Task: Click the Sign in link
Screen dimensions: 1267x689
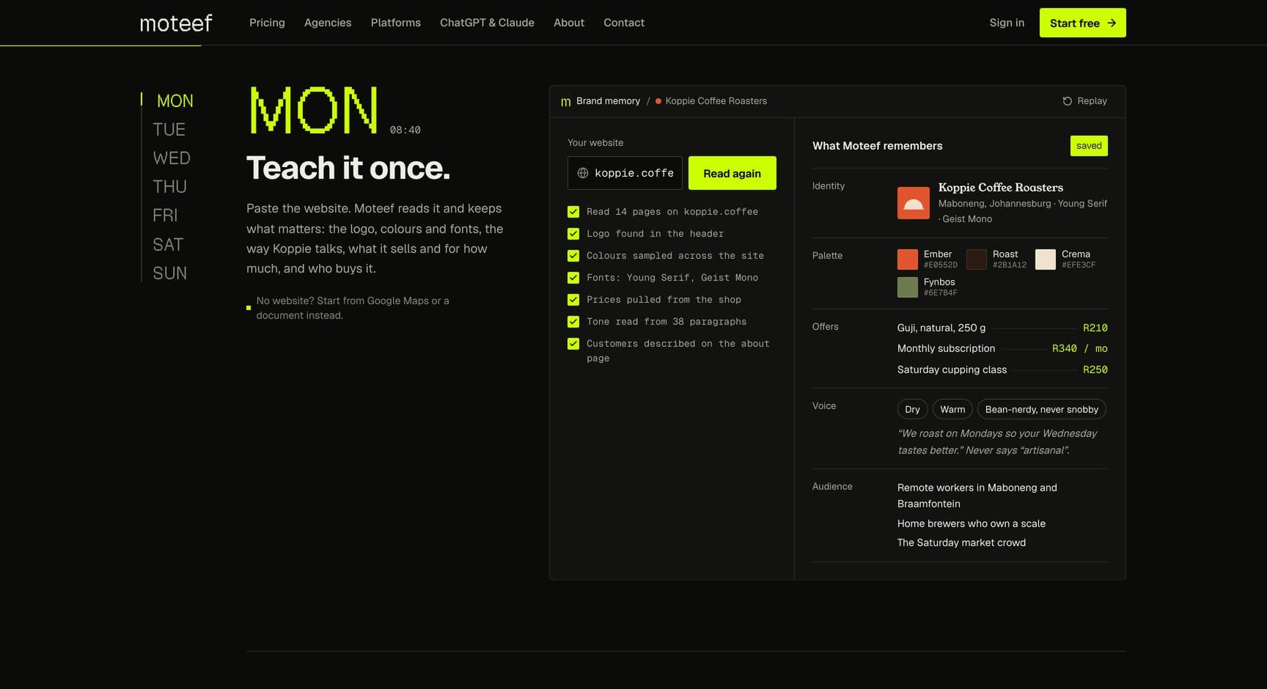Action: point(1007,23)
